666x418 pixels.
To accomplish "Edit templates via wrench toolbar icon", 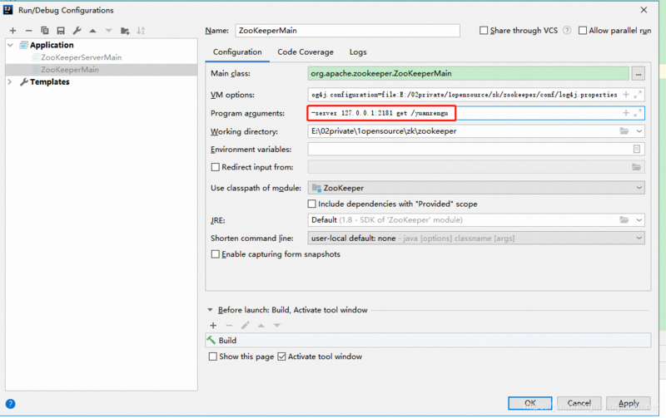I will [x=77, y=31].
